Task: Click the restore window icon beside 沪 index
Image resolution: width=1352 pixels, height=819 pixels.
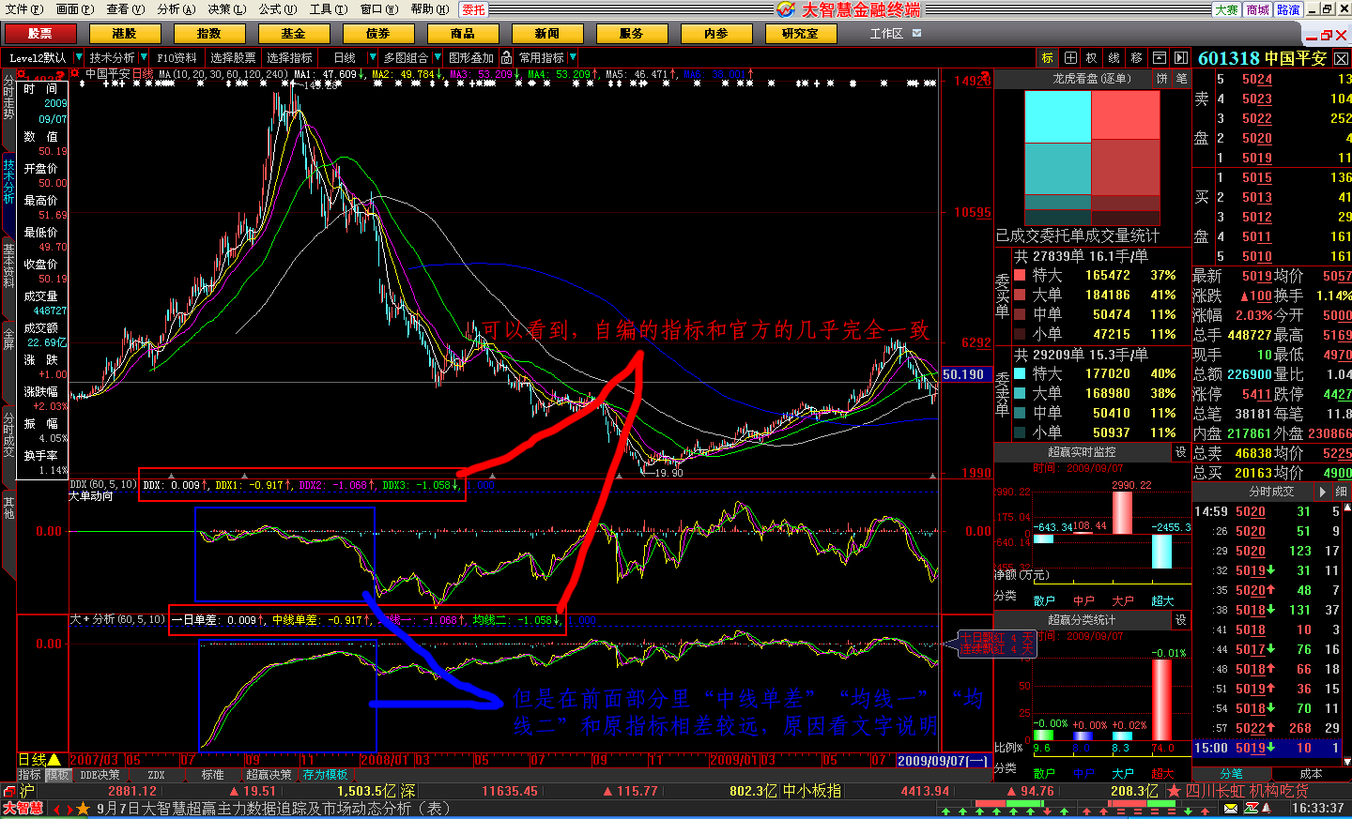Action: [x=8, y=792]
